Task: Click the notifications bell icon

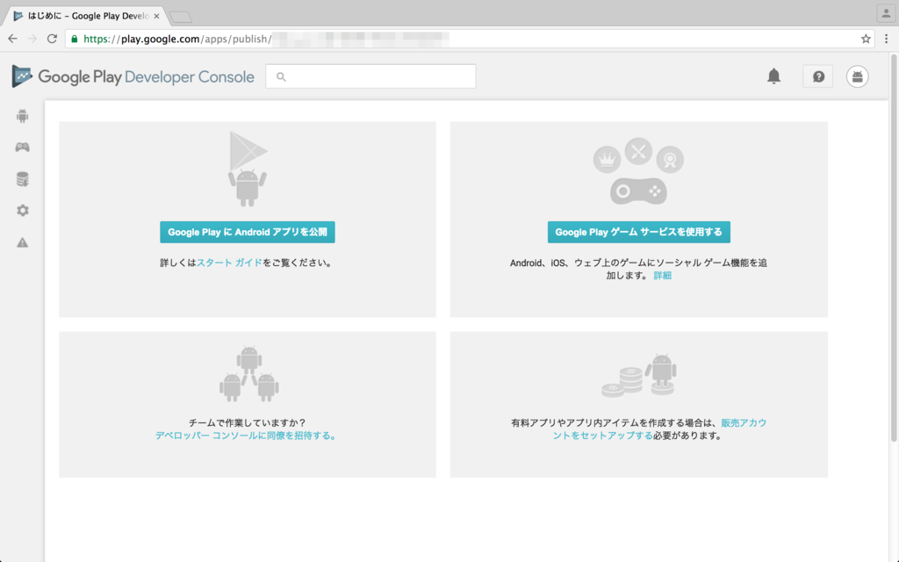Action: [773, 76]
